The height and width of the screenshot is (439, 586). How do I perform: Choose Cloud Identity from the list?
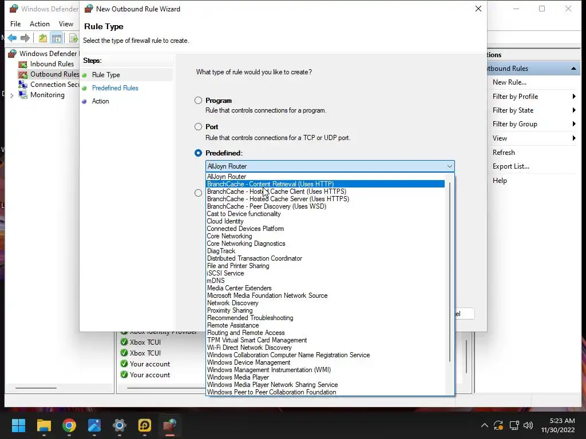[x=326, y=221]
